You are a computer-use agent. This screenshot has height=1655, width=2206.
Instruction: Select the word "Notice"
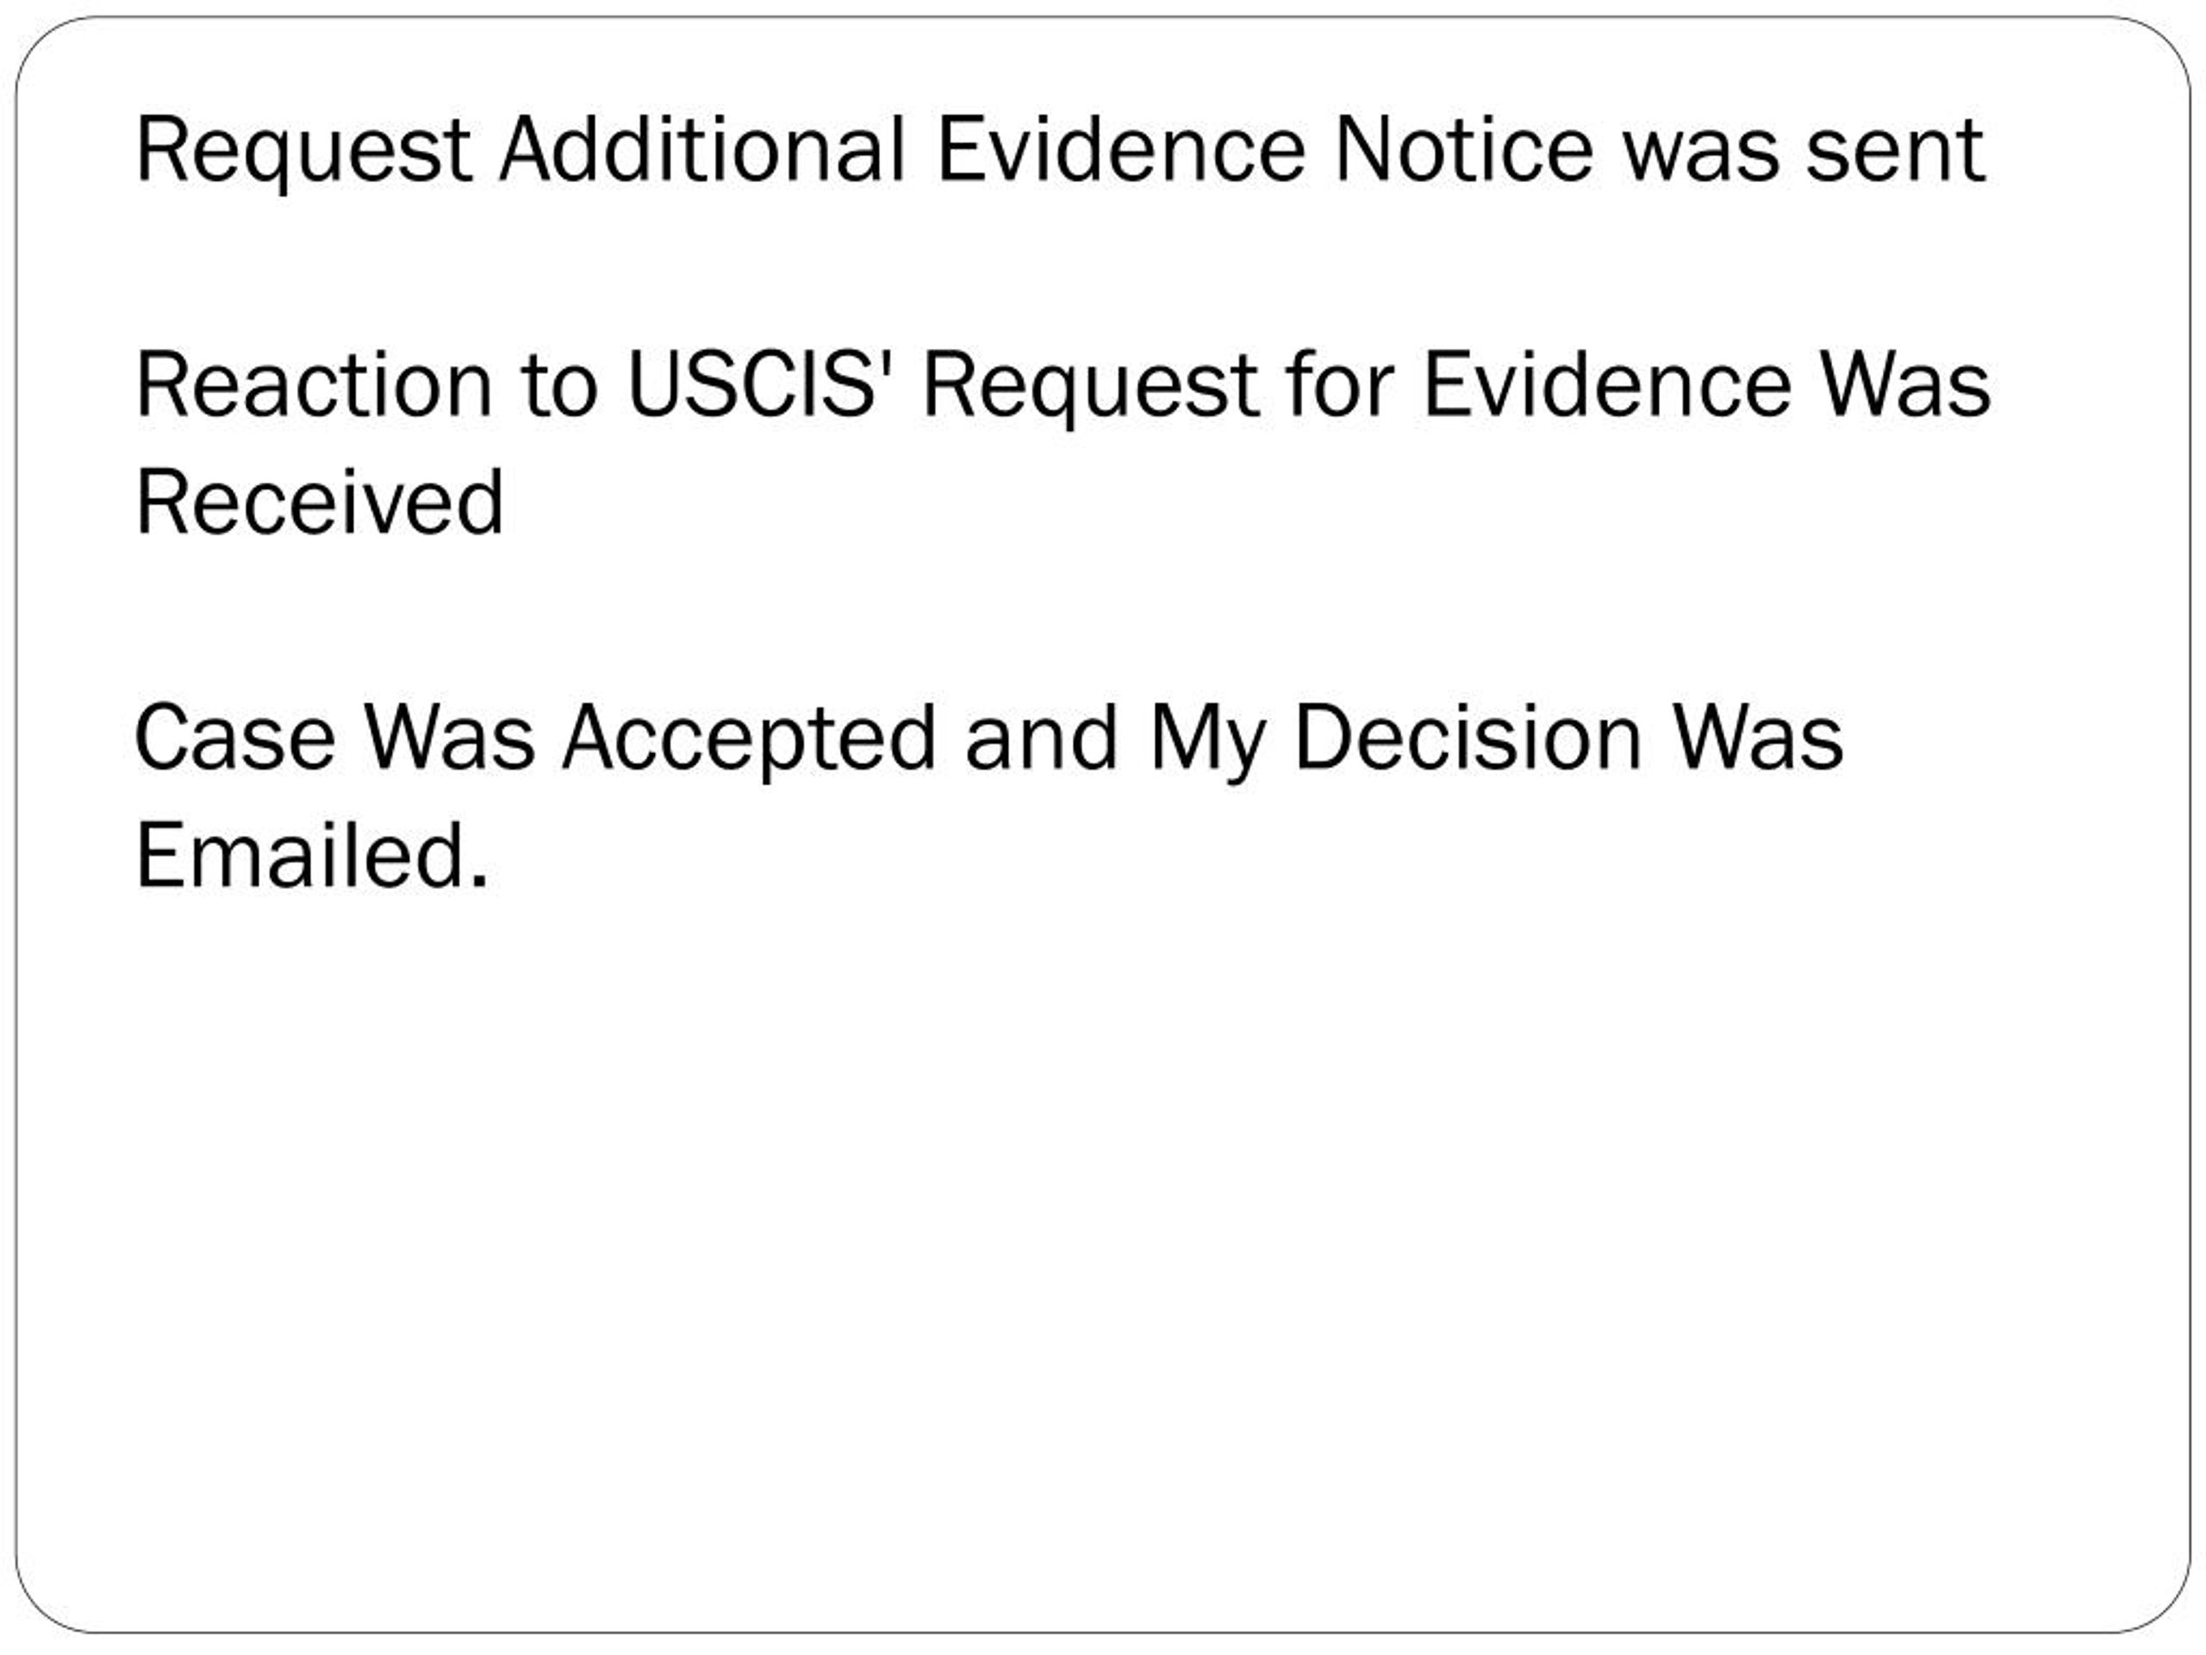[x=1464, y=150]
